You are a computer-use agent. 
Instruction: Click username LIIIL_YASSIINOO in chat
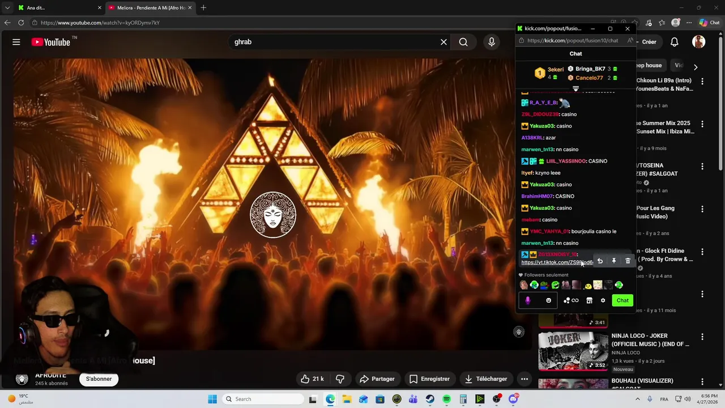click(566, 161)
